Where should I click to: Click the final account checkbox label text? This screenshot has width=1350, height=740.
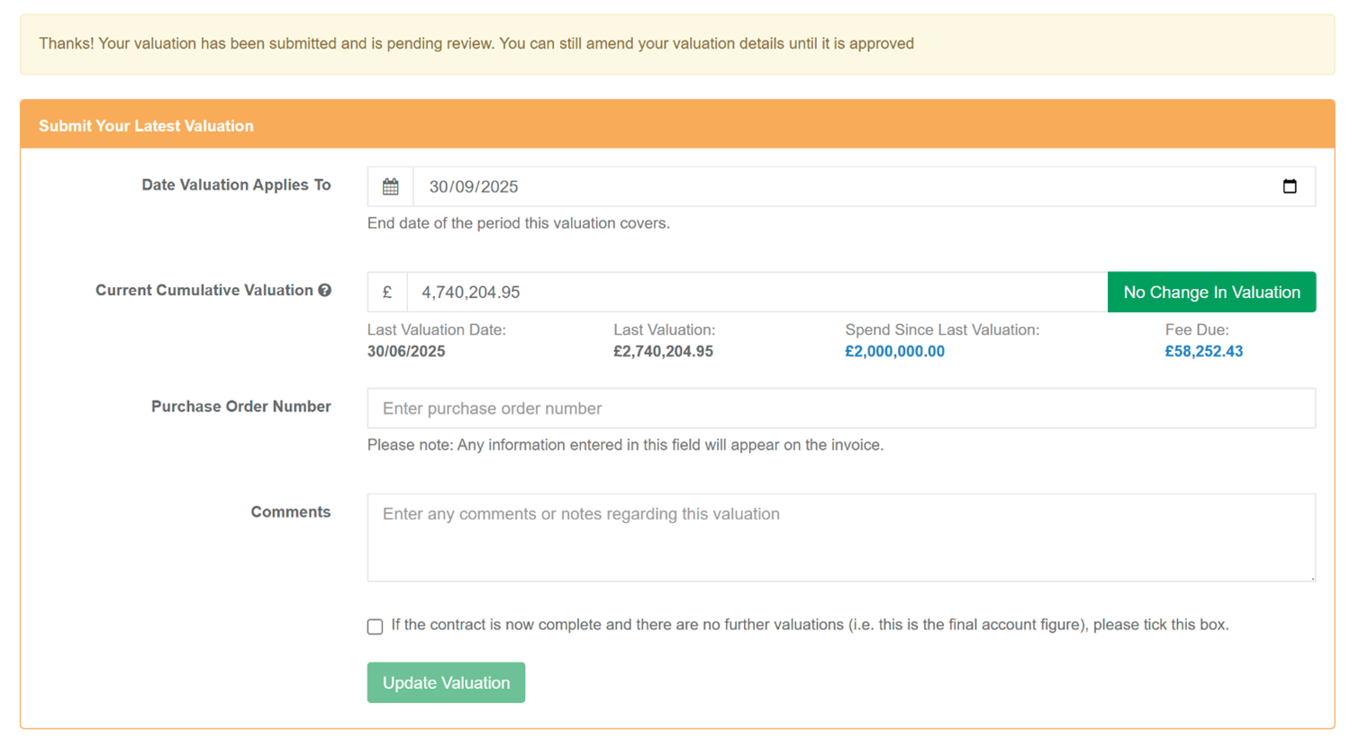click(x=809, y=625)
